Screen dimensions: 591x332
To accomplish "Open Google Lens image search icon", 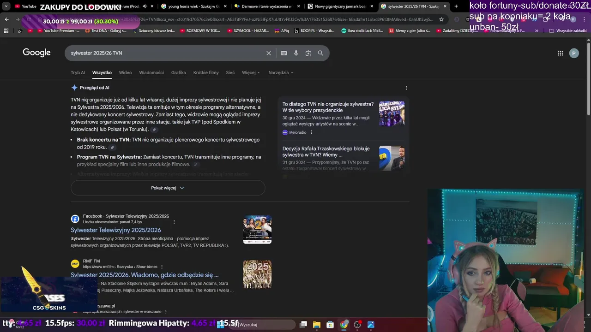I will tap(308, 53).
